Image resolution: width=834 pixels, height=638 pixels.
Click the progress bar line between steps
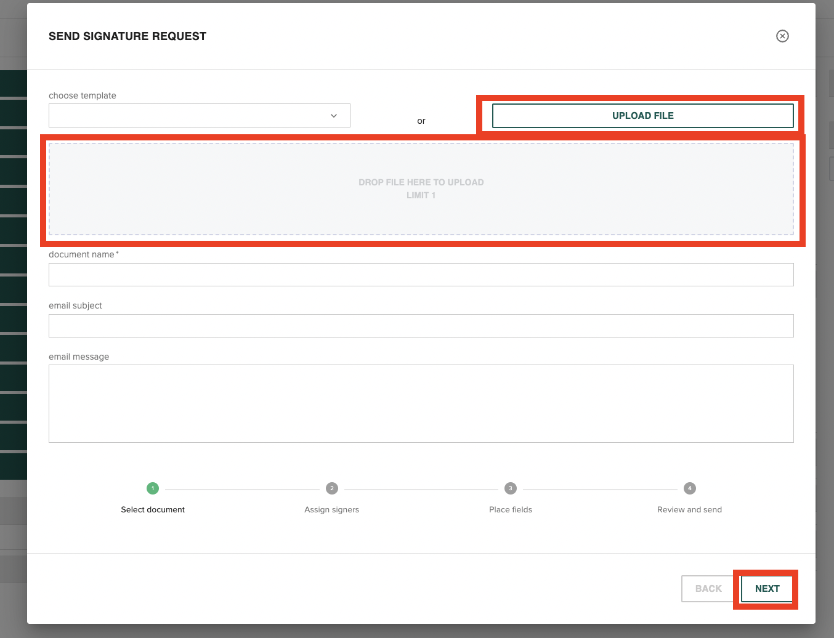click(x=242, y=488)
